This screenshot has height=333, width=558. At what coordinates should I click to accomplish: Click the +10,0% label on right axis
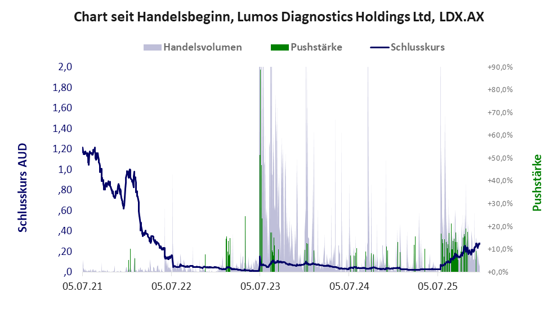coord(500,249)
